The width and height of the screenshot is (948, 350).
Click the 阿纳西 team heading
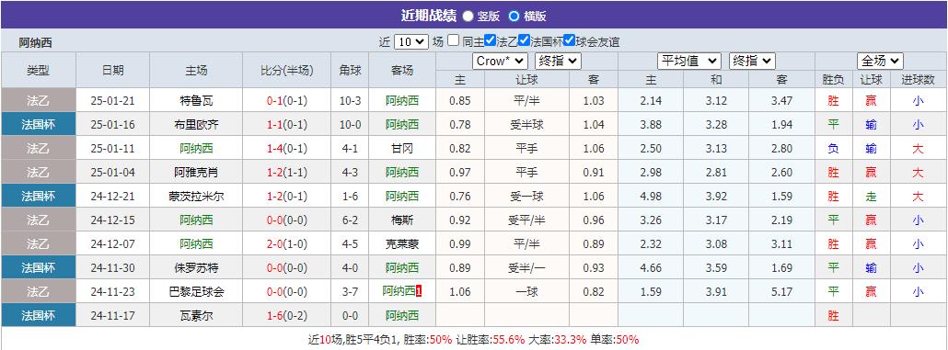point(36,43)
